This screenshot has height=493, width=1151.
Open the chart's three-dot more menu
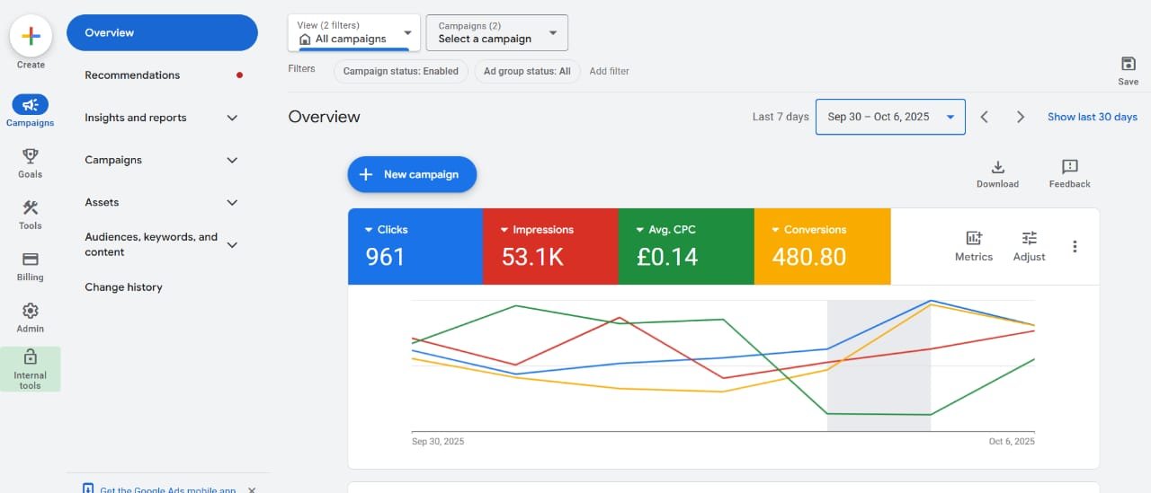[1075, 247]
